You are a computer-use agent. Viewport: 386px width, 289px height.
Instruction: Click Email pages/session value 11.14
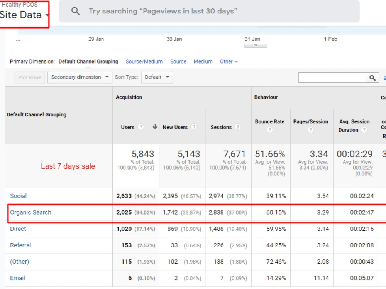(321, 278)
